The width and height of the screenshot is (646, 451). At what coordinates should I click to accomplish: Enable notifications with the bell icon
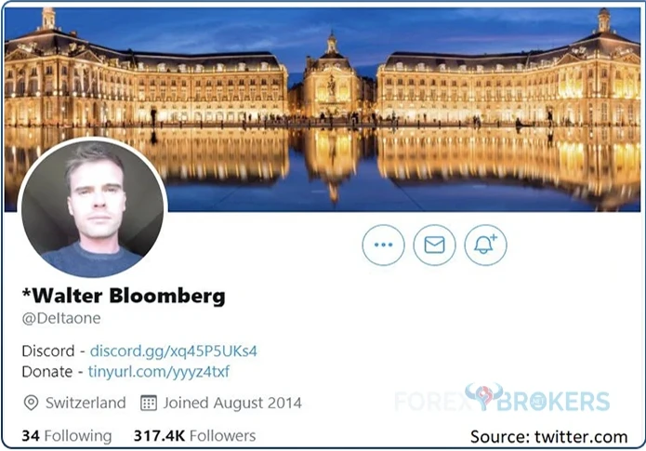click(x=485, y=245)
